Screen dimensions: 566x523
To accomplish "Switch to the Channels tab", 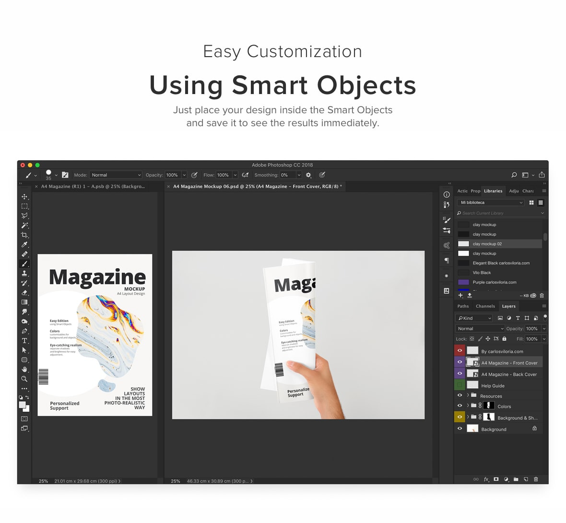I will (485, 306).
